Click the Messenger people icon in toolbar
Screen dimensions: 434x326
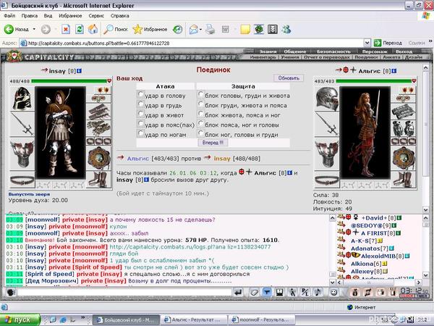tap(286, 29)
